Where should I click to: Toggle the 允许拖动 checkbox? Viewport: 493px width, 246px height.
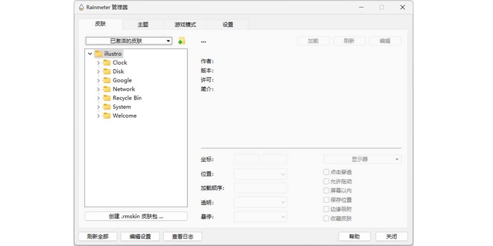click(326, 181)
